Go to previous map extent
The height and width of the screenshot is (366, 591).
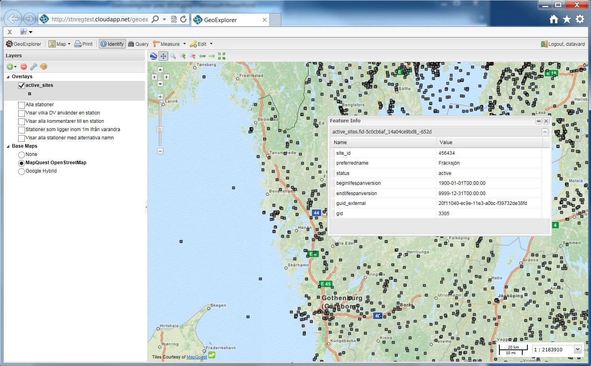coord(202,56)
